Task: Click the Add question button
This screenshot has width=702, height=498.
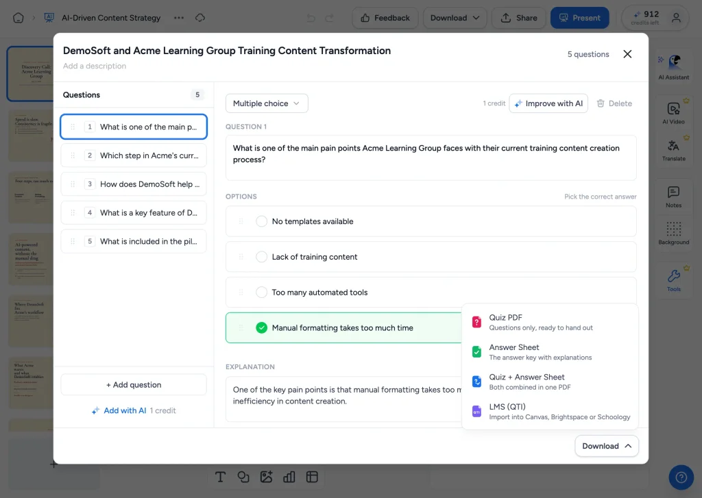Action: pos(134,385)
